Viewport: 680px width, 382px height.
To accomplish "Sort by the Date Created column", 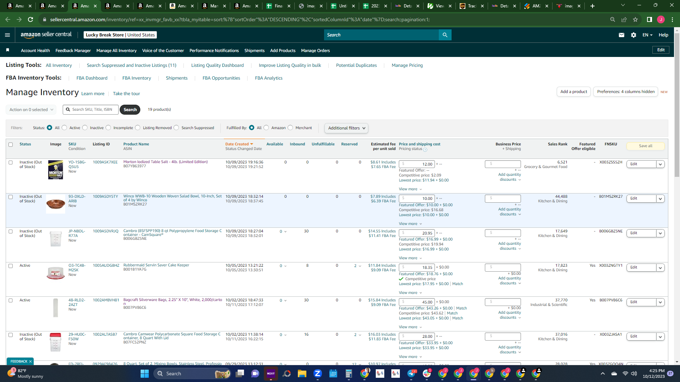I will point(239,144).
